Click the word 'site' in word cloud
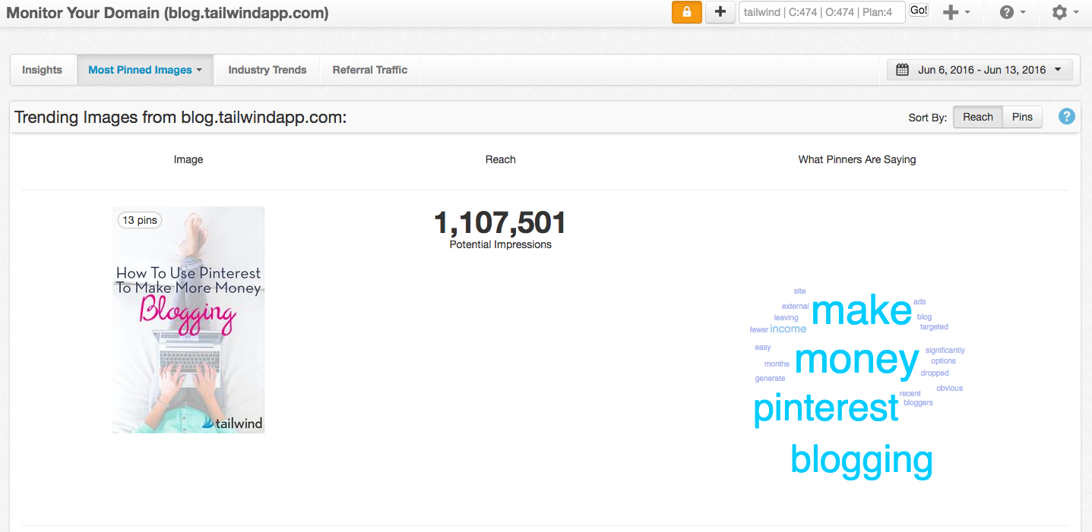This screenshot has width=1092, height=532. (x=799, y=291)
